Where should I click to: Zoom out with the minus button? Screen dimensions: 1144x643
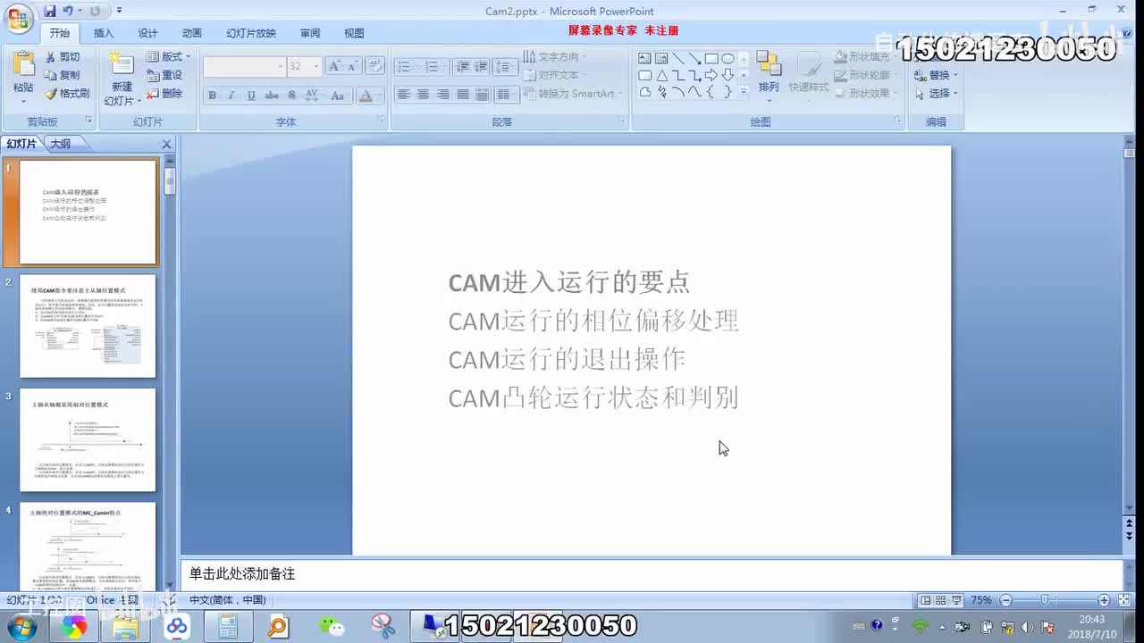[1006, 600]
